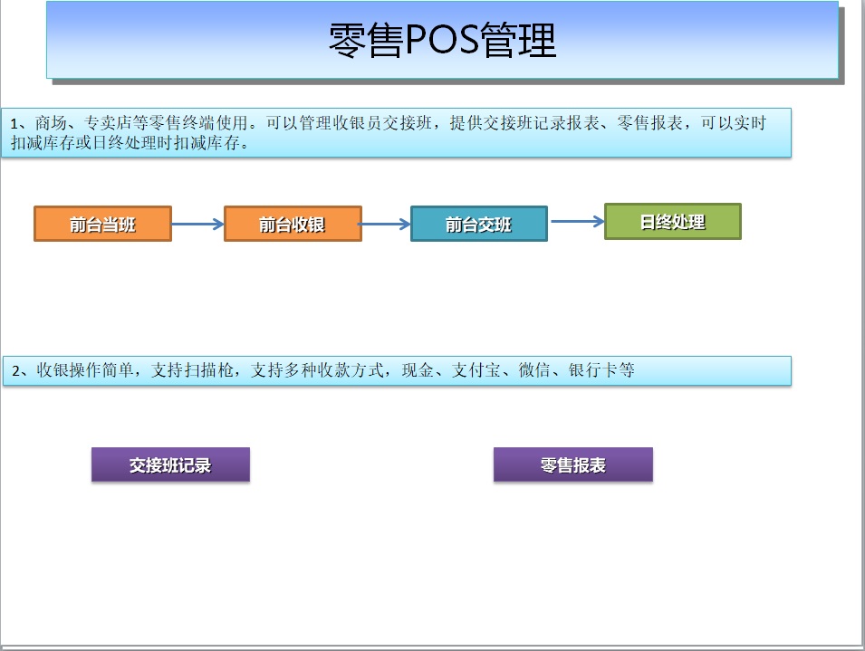Open the 日终处理 green button

pos(672,222)
